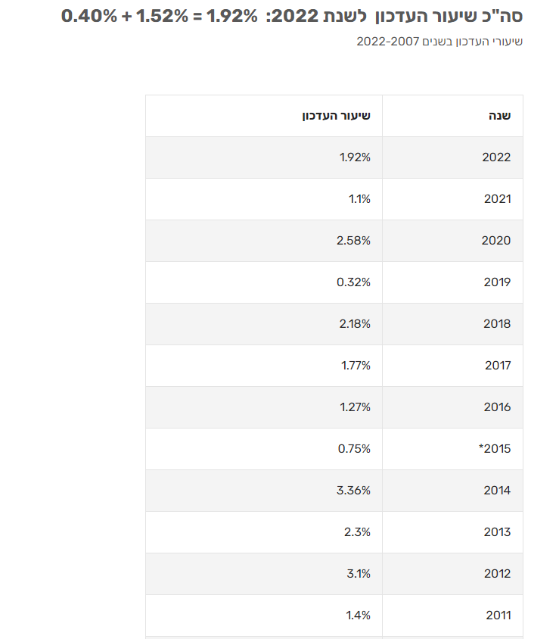Image resolution: width=559 pixels, height=639 pixels.
Task: Click the 2007-2022 update rates subtitle
Action: pyautogui.click(x=439, y=41)
